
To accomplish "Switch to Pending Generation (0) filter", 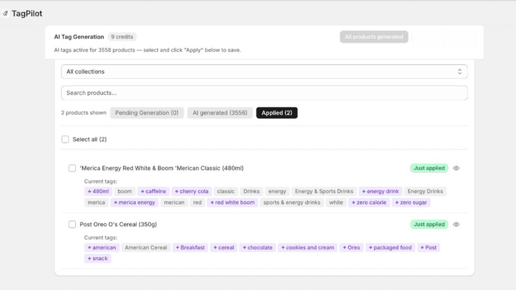I will click(x=147, y=113).
